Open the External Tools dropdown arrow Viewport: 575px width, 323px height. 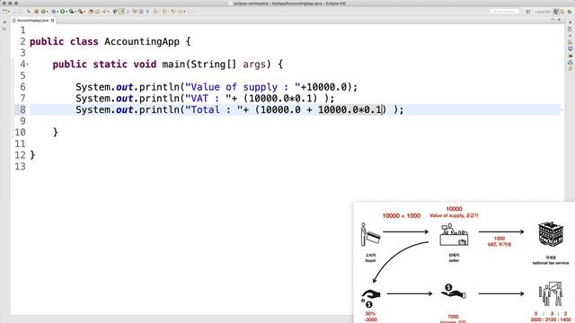point(84,12)
